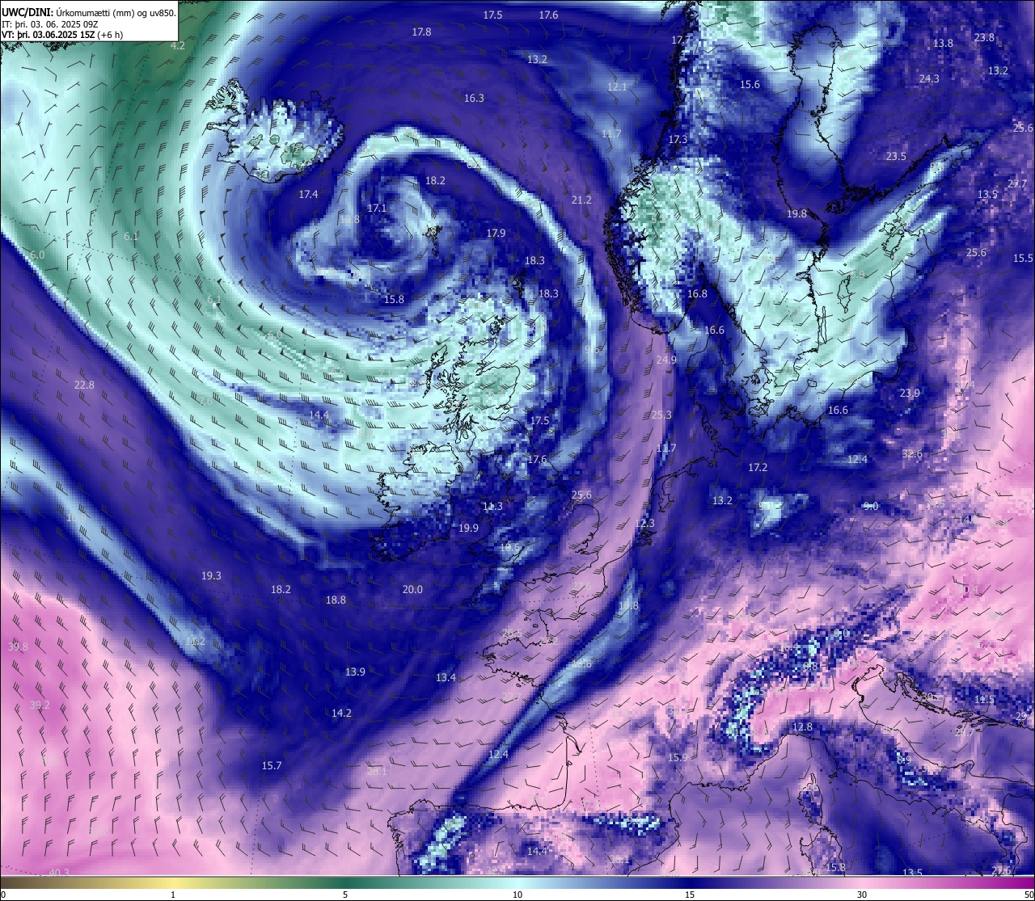The image size is (1035, 901).
Task: Click the color scale tick labeled 0
Action: pyautogui.click(x=3, y=895)
